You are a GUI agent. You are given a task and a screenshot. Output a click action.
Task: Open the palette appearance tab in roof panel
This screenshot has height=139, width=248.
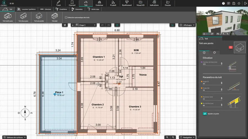pos(214,52)
